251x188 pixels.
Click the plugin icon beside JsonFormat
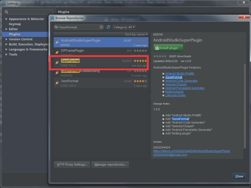click(x=57, y=83)
